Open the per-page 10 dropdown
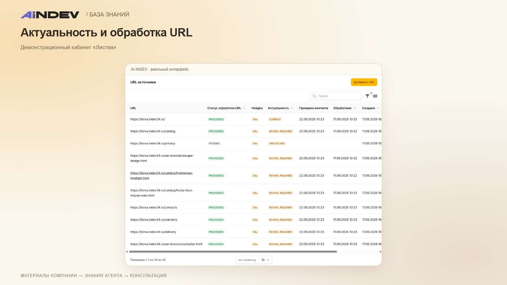This screenshot has height=285, width=507. point(265,260)
